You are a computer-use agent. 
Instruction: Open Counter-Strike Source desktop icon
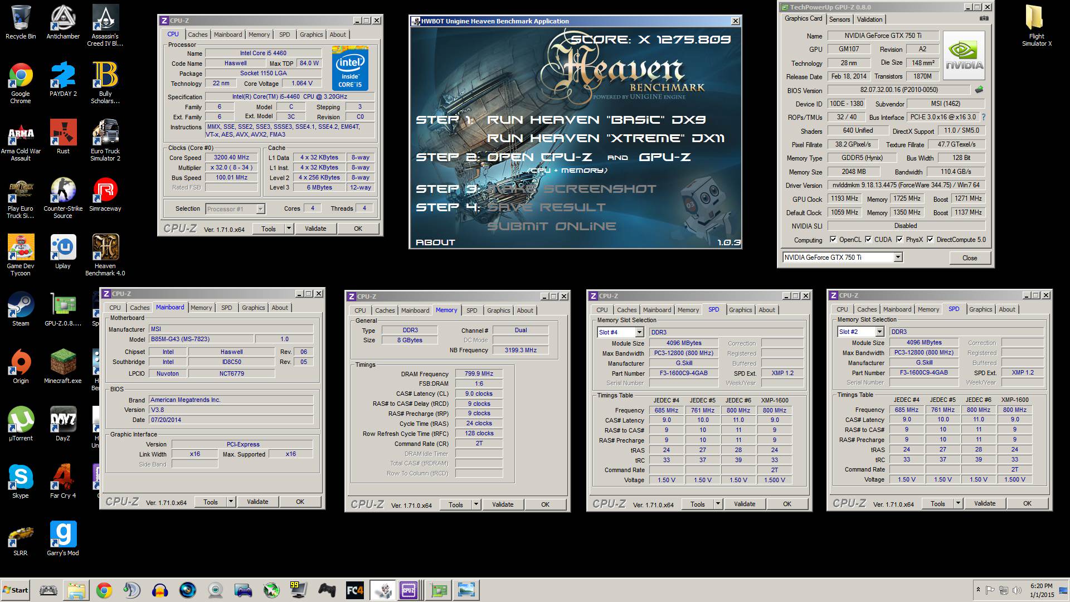click(x=63, y=198)
